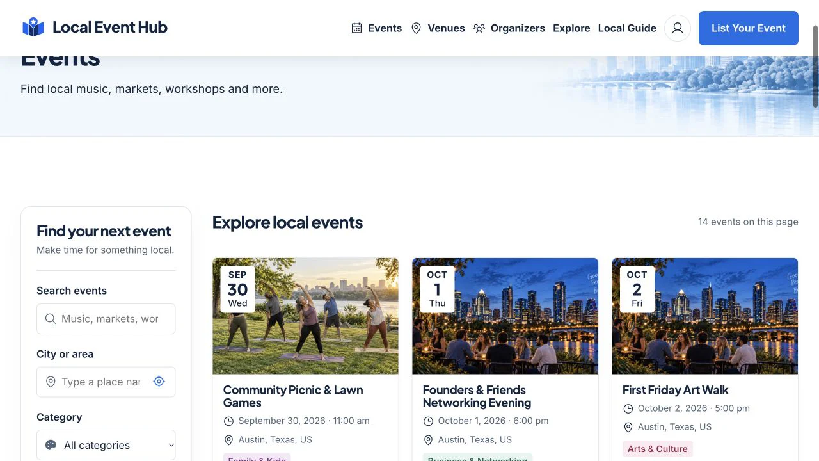Click the OCT 2 Fri date badge
This screenshot has width=819, height=461.
coord(637,289)
